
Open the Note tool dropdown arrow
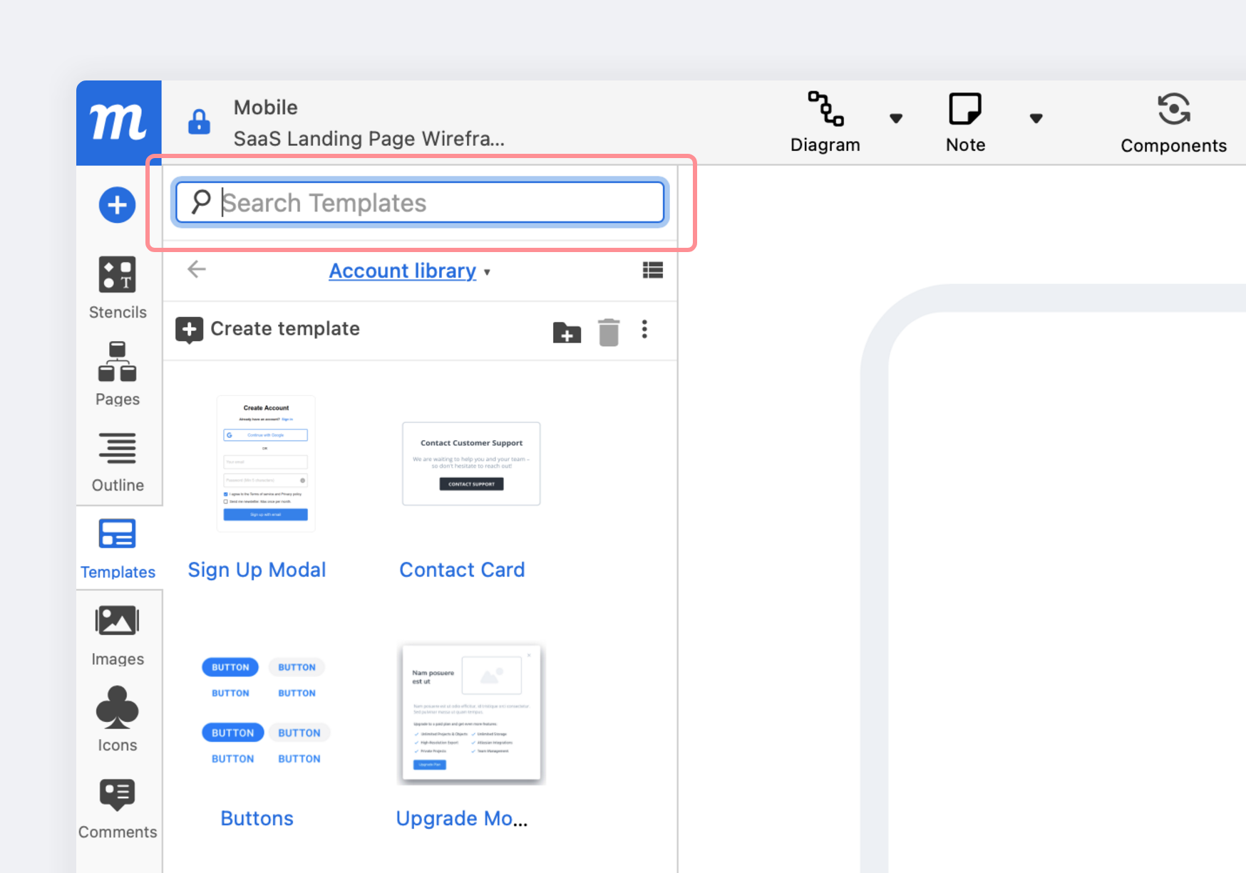(1036, 118)
